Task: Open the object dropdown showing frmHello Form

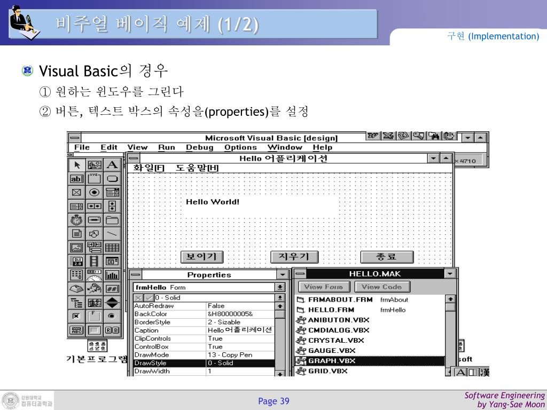Action: pos(280,287)
